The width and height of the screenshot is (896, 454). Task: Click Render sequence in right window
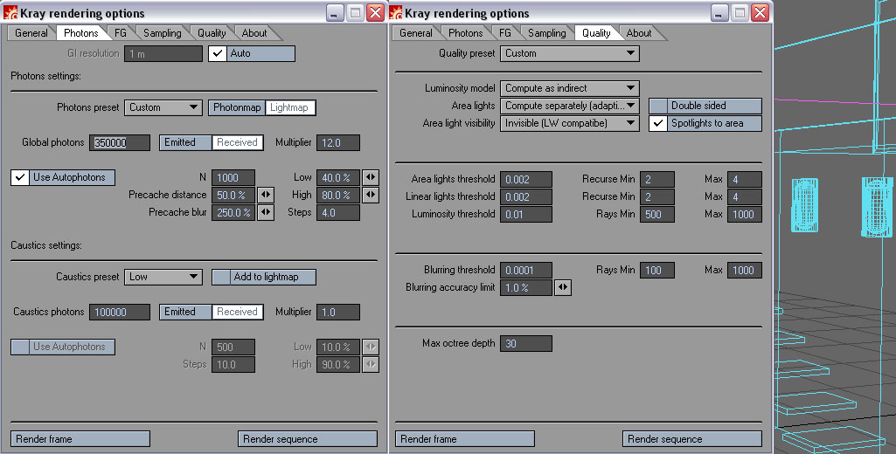[692, 439]
